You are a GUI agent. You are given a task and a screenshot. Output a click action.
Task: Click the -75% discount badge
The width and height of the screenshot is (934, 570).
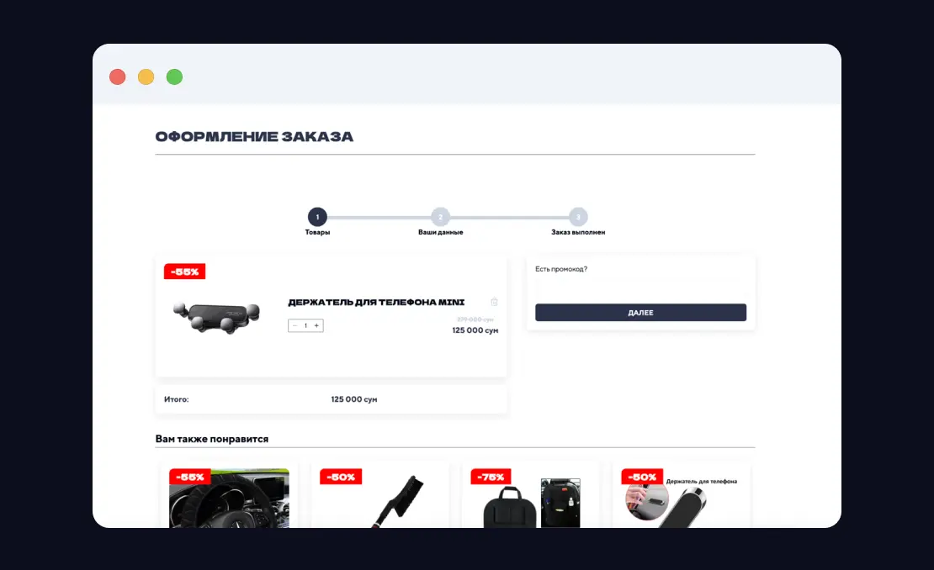point(491,477)
